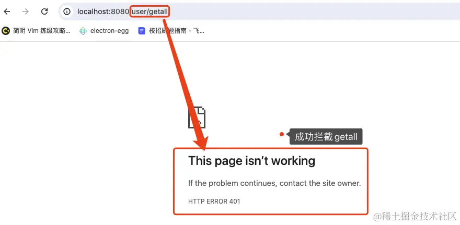Click the electron-egg bookmark favicon

83,31
